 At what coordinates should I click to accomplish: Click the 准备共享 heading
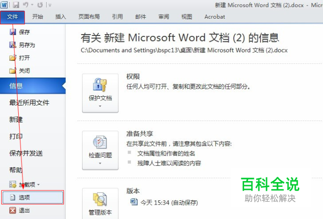140,134
